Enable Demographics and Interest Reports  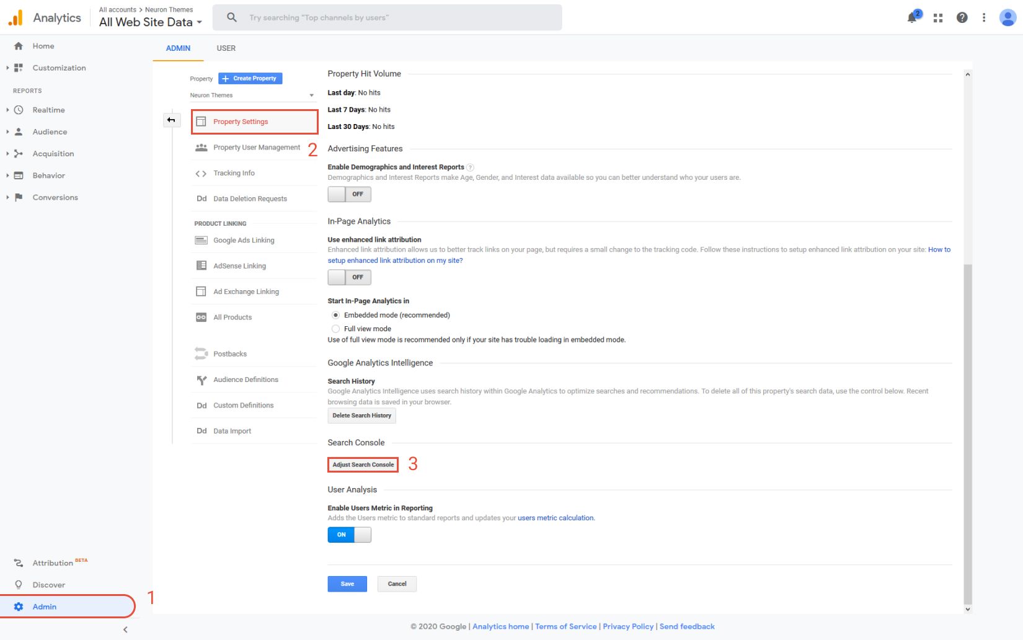[349, 194]
